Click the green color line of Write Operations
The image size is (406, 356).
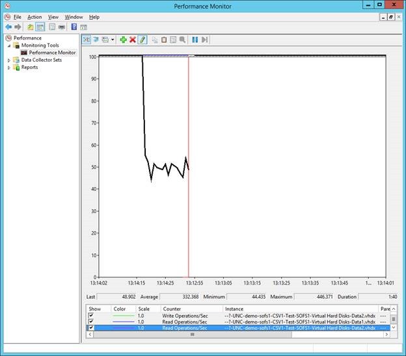[122, 316]
